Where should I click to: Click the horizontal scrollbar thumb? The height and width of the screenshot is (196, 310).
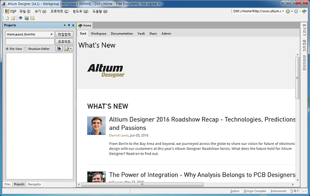click(x=143, y=184)
